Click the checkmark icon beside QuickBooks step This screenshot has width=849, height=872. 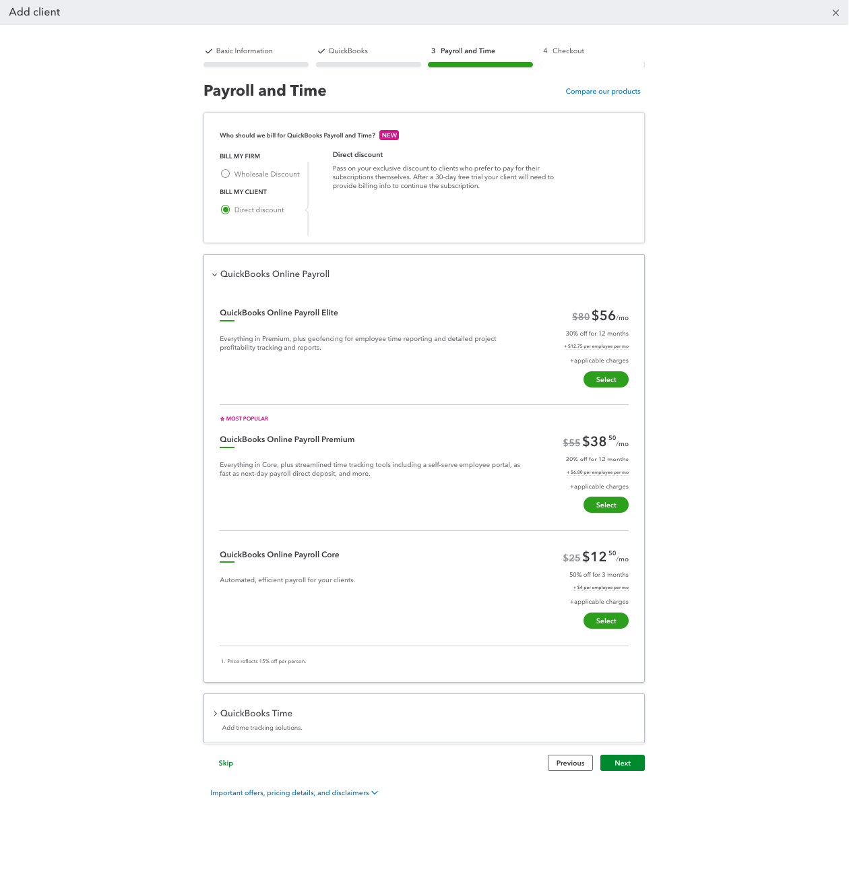click(321, 51)
